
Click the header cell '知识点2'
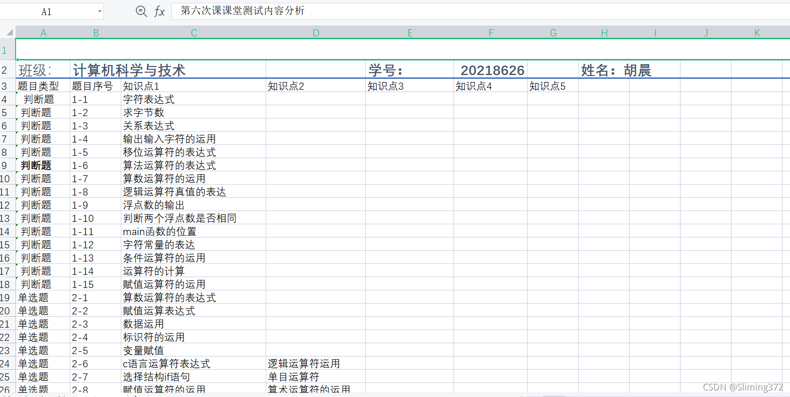tap(316, 86)
